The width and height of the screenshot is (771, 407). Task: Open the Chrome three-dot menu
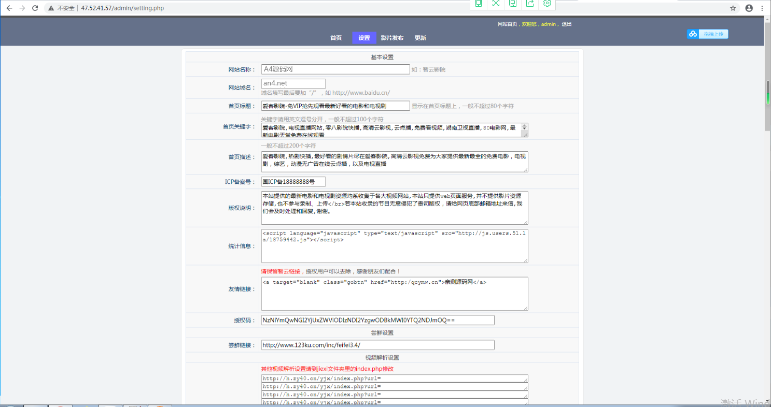[763, 8]
